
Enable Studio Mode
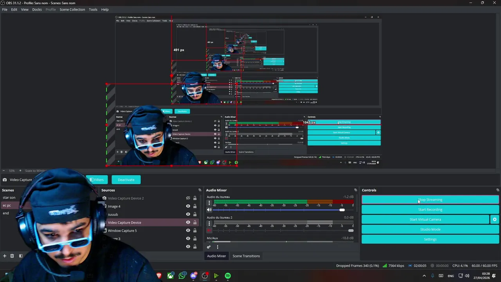click(430, 230)
